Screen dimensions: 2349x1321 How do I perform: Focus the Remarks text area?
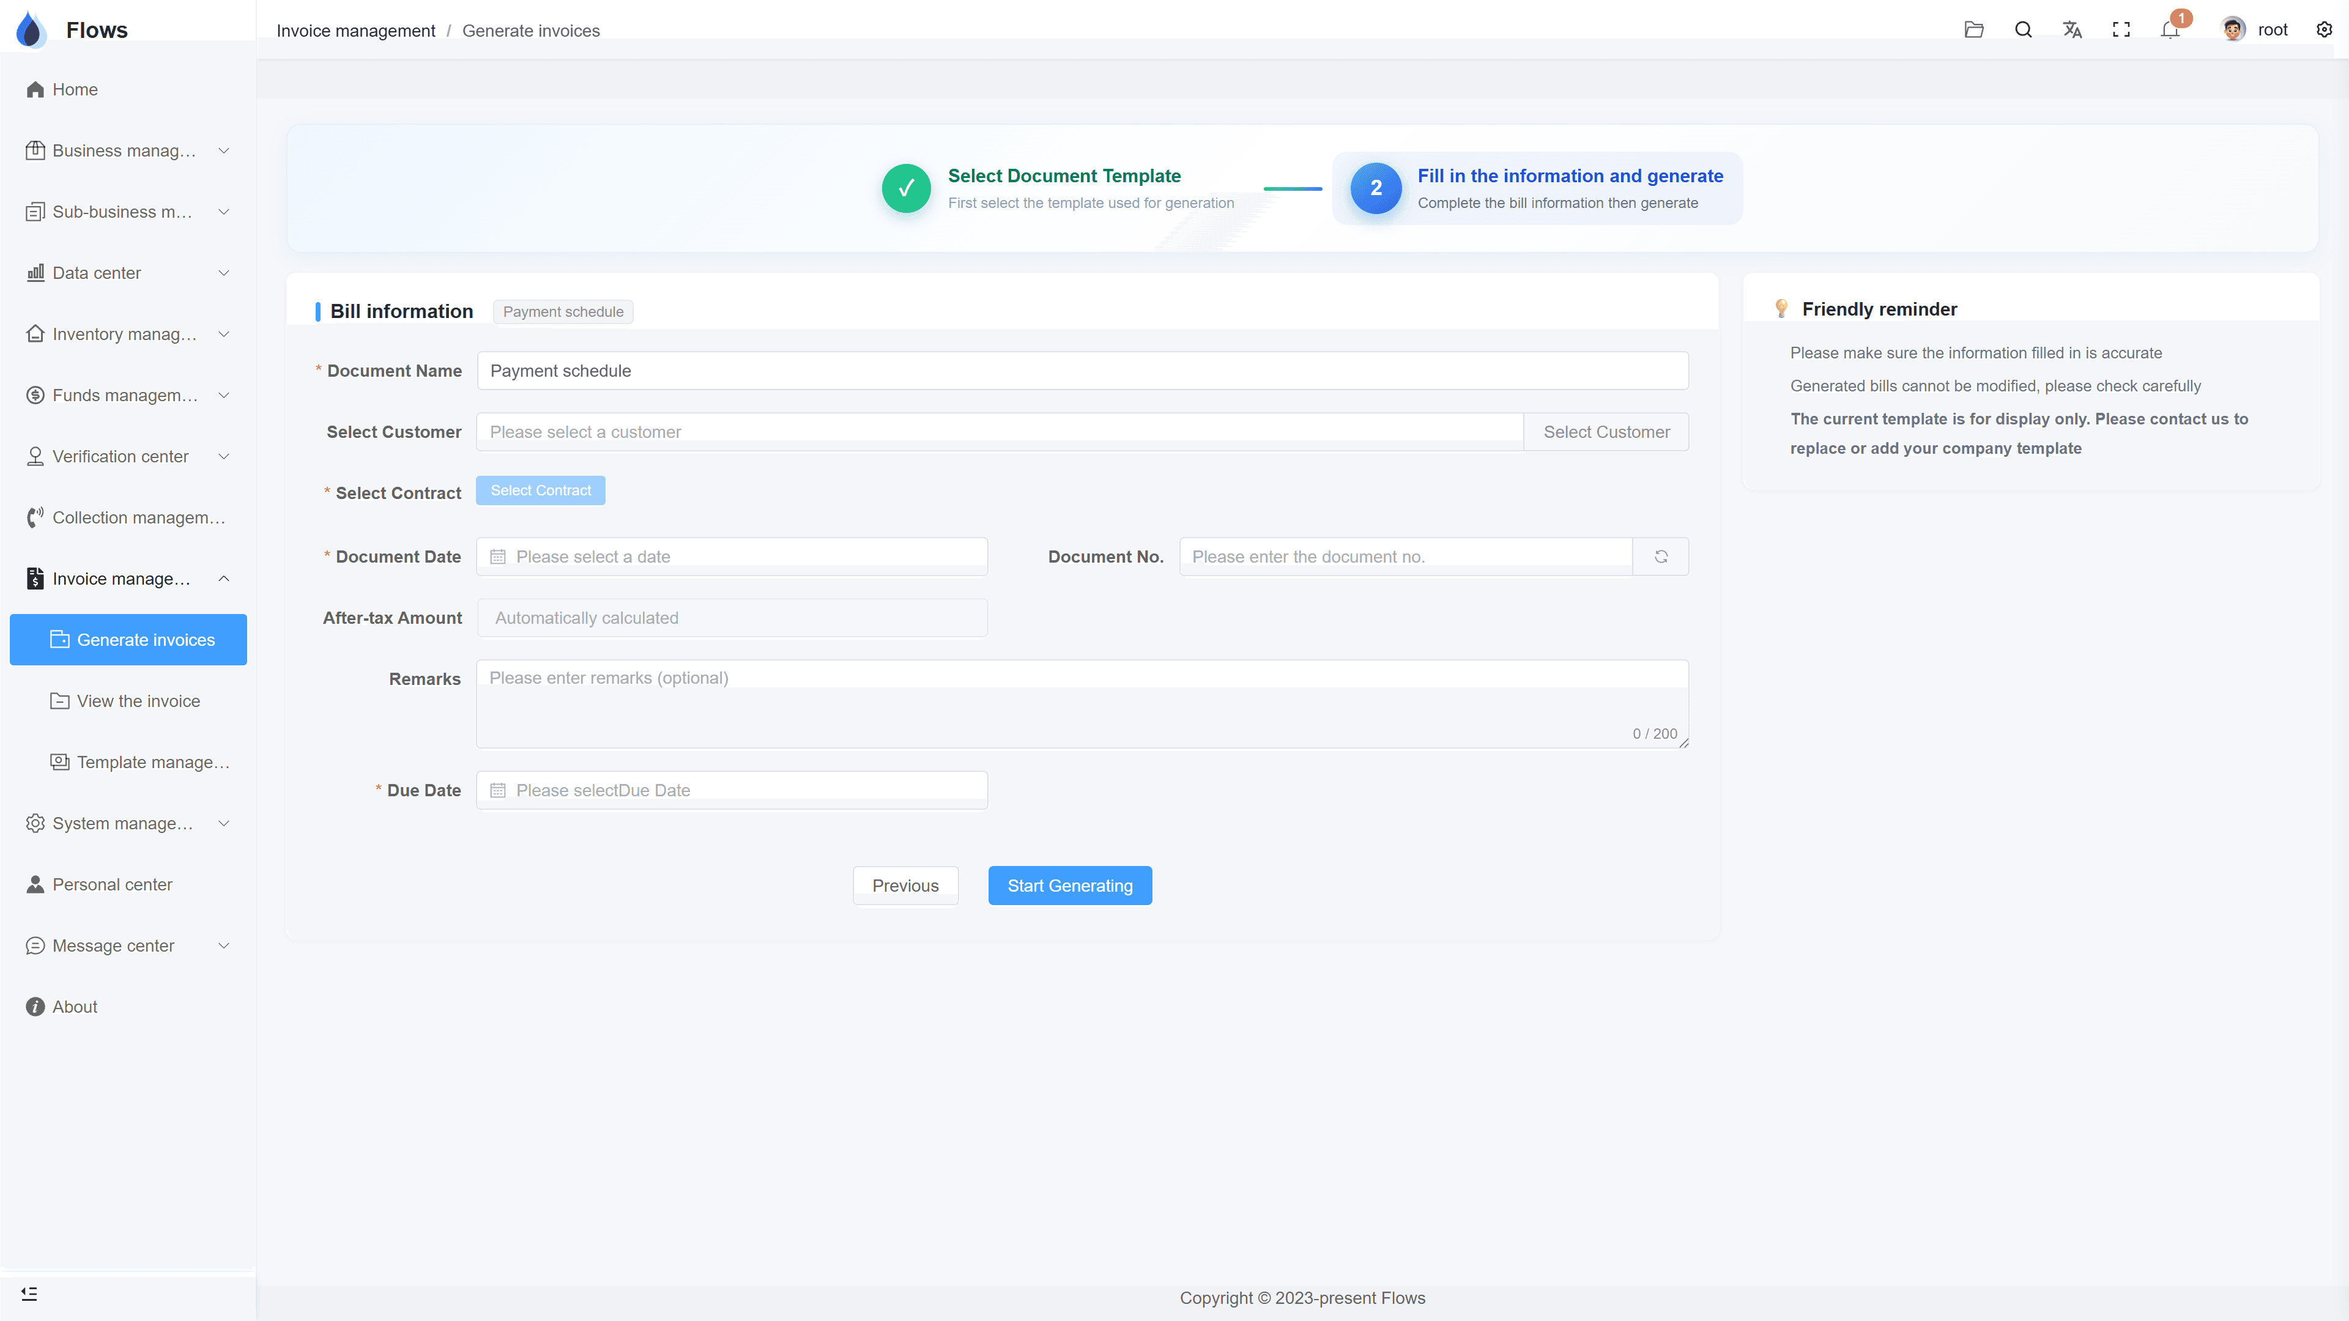point(1082,704)
